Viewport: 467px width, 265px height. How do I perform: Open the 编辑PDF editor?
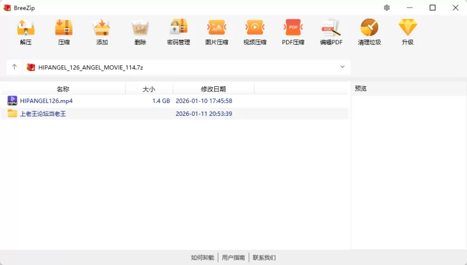(331, 32)
